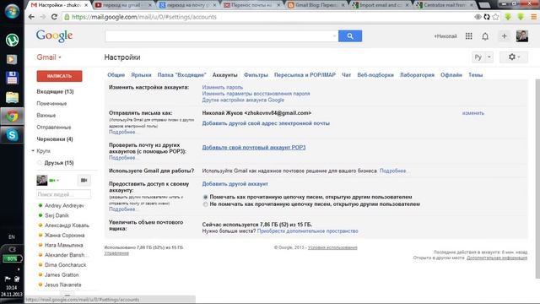This screenshot has width=540, height=304.
Task: Open the Google apps grid
Action: point(469,35)
